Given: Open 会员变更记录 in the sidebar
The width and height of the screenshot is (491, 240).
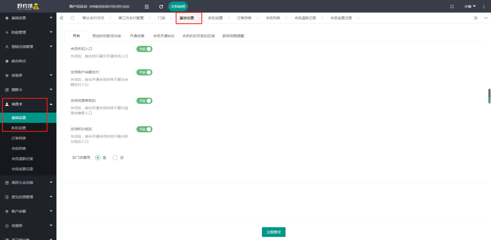Looking at the screenshot, I should (x=28, y=169).
